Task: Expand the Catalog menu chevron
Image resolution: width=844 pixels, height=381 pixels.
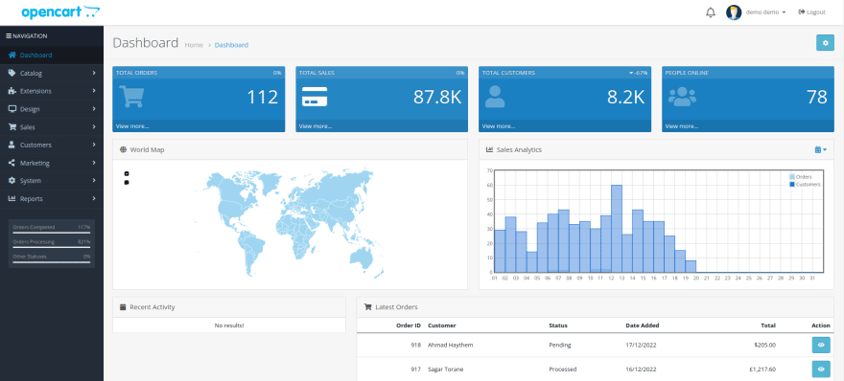Action: [94, 73]
